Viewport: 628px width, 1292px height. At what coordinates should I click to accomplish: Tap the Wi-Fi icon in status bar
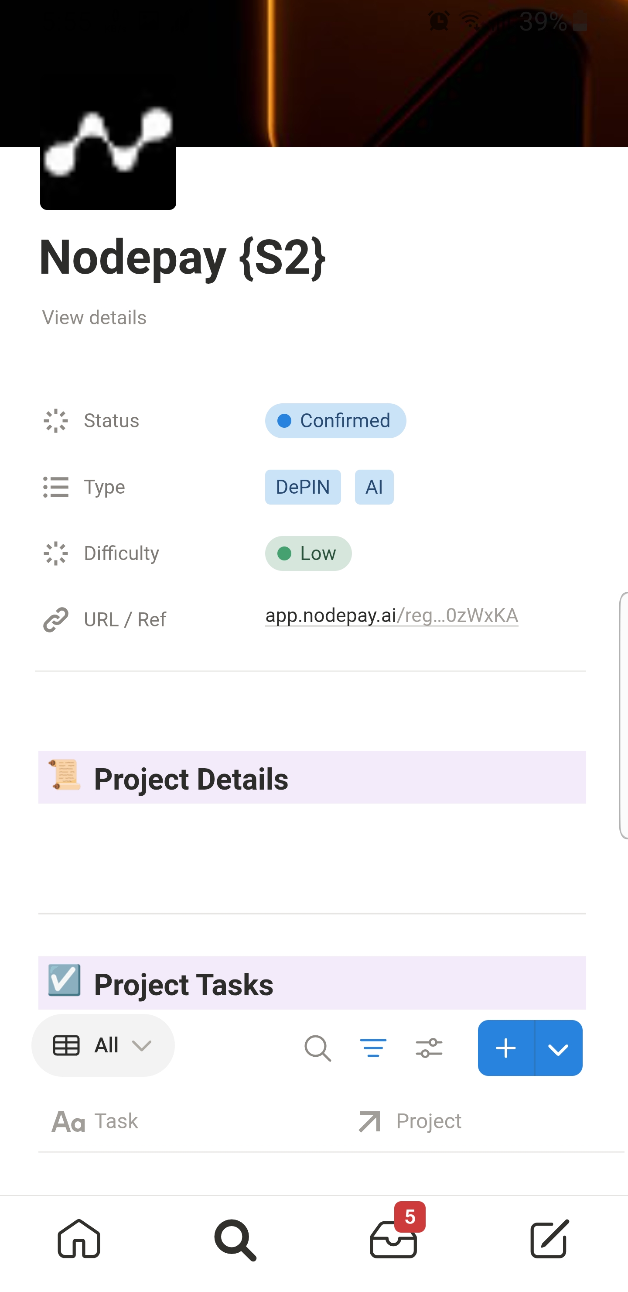tap(471, 21)
